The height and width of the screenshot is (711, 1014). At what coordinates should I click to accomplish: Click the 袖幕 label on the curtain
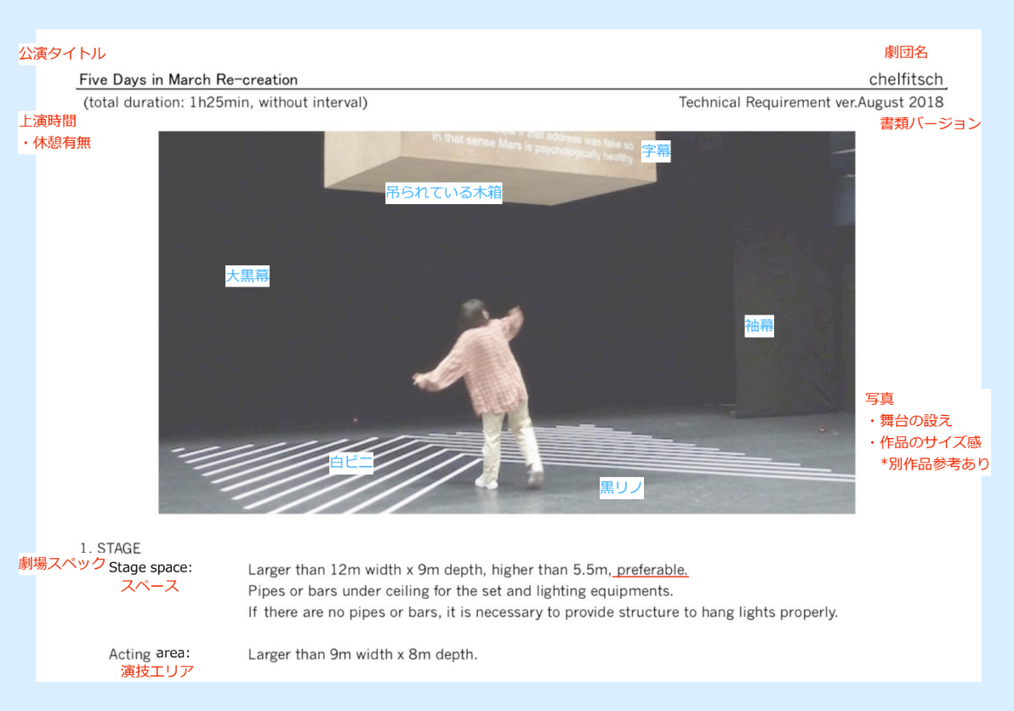pyautogui.click(x=759, y=325)
